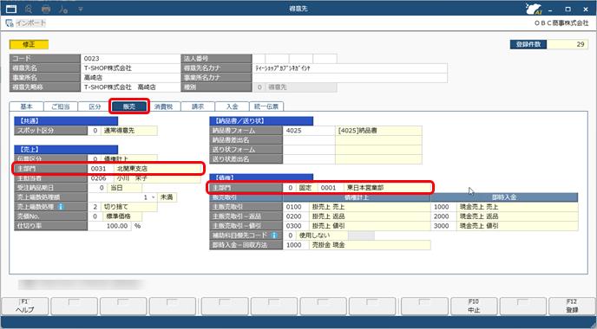
Task: Click the 固定 text in 債権 主部門
Action: pyautogui.click(x=305, y=188)
